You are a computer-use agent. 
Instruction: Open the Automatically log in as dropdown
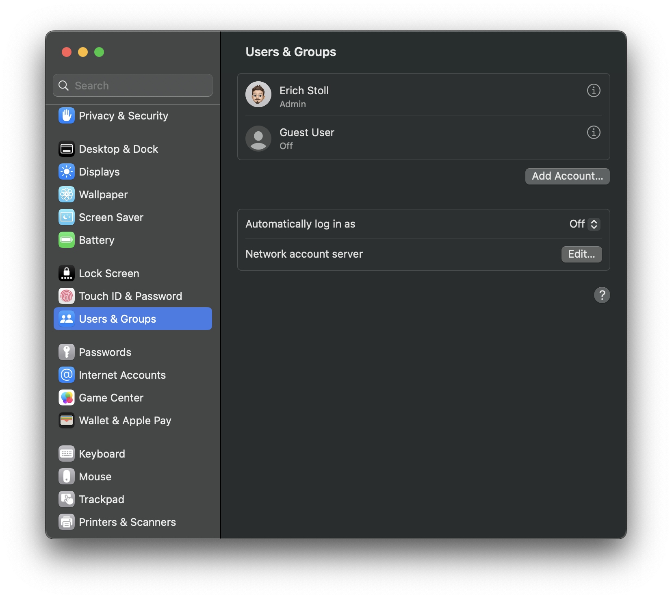(585, 224)
